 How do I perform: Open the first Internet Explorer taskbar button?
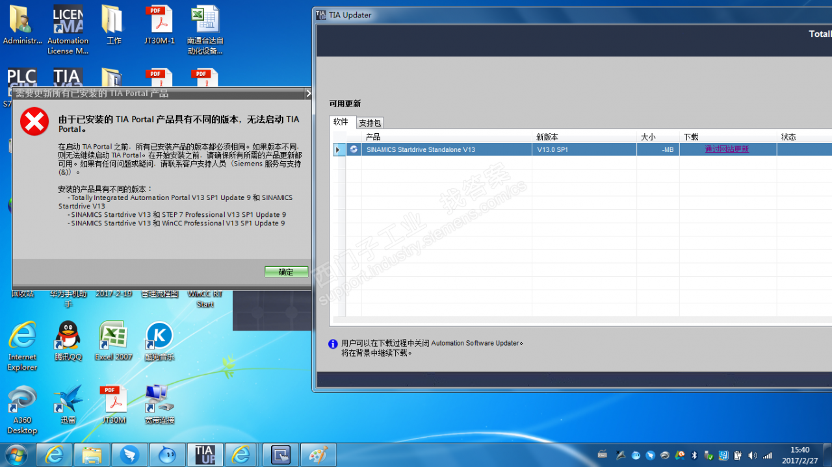click(x=53, y=455)
